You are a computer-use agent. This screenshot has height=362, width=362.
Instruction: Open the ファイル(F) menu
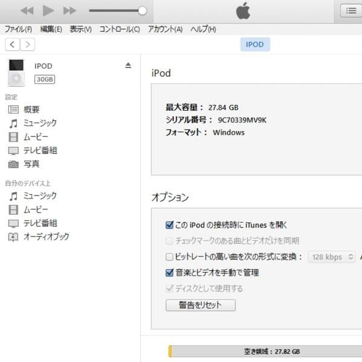pyautogui.click(x=19, y=30)
